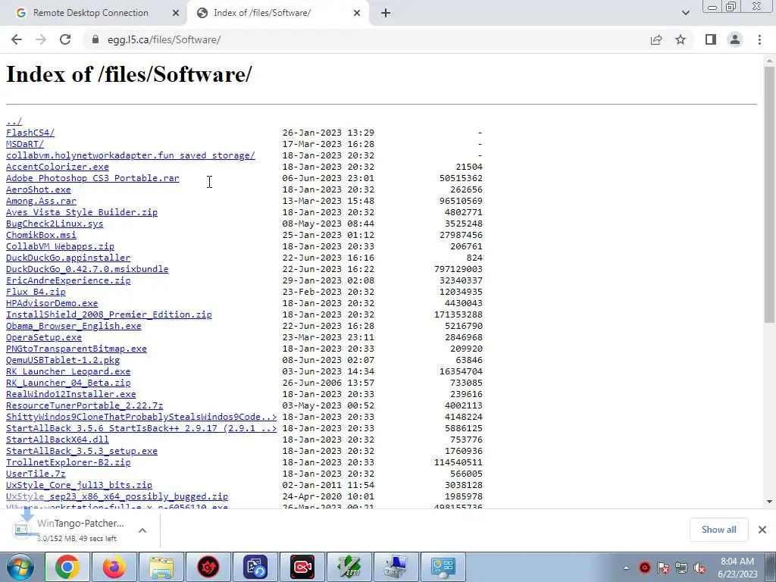The width and height of the screenshot is (776, 582).
Task: Open the red gear app in taskbar
Action: tap(208, 567)
